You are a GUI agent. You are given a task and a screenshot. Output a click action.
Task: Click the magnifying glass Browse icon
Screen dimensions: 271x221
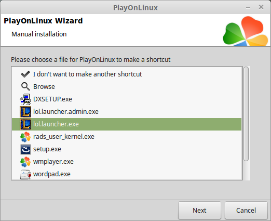pyautogui.click(x=25, y=86)
